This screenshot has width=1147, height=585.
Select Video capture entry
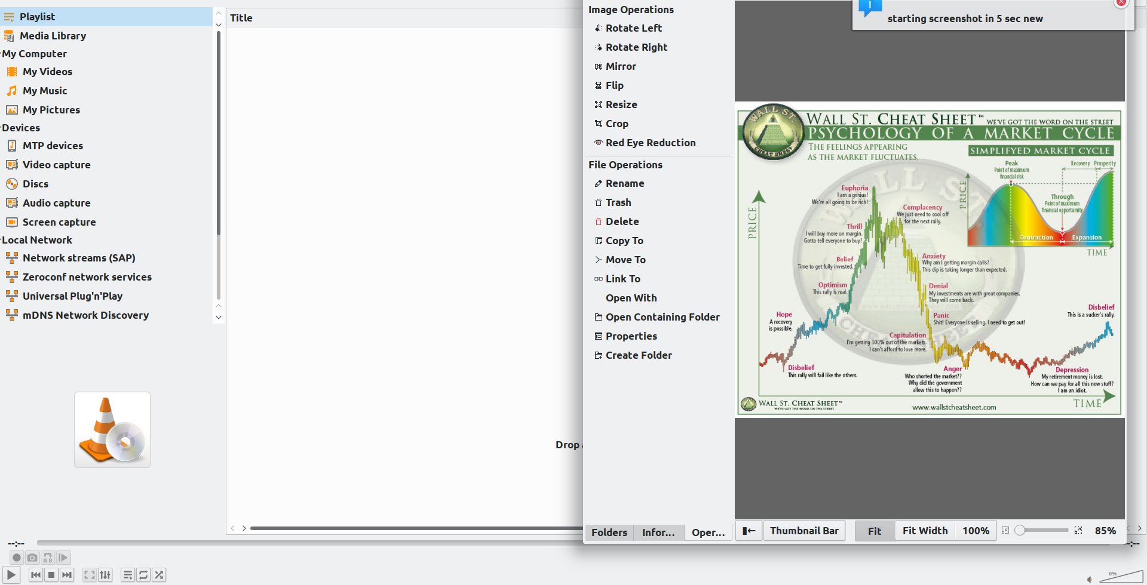click(106, 165)
